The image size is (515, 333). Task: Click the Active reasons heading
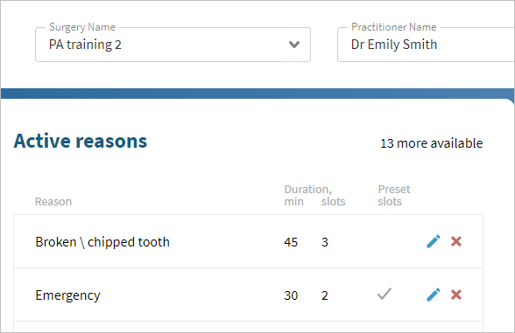pos(81,141)
